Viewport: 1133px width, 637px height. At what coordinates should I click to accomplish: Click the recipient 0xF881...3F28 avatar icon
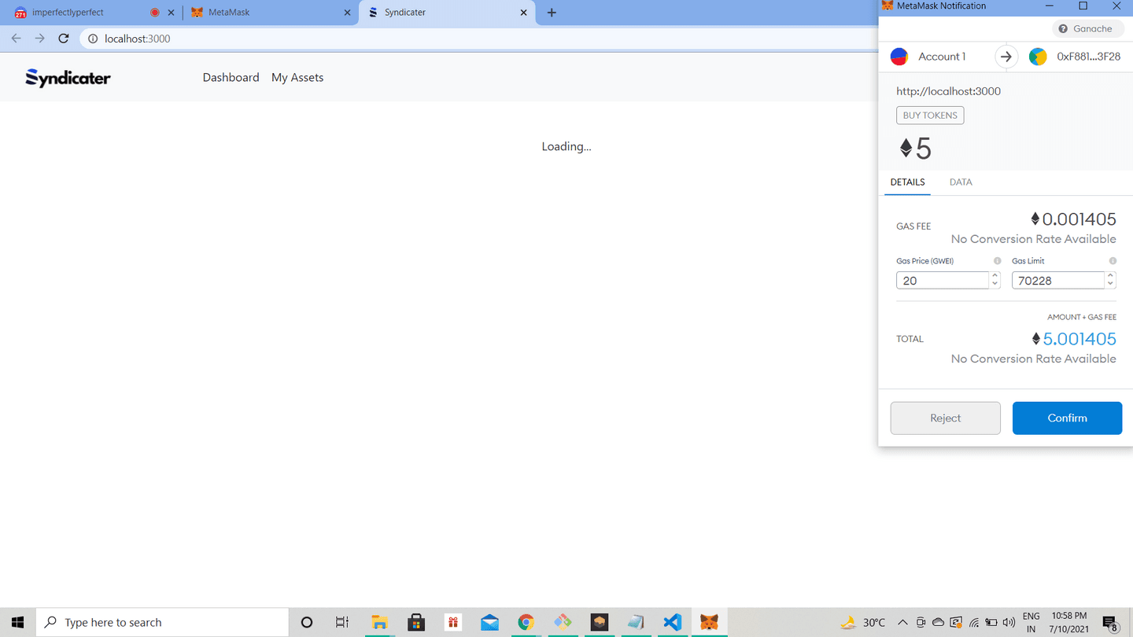(1038, 57)
